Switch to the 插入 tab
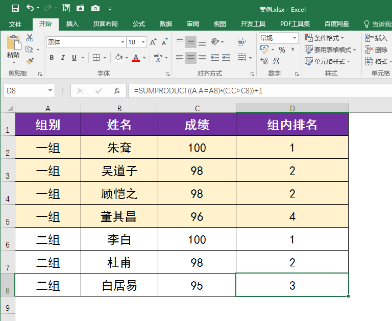Viewport: 392px width, 321px height. tap(72, 24)
